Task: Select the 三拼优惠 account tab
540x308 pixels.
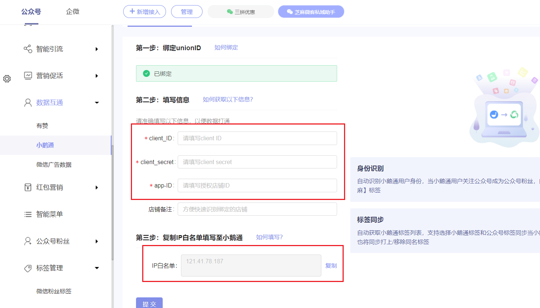Action: [x=241, y=12]
